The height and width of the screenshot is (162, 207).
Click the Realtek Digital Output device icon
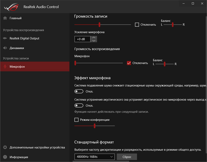(x=5, y=38)
